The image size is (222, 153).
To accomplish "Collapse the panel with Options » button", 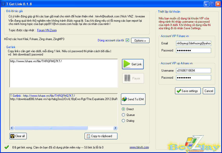I will coord(140,41).
